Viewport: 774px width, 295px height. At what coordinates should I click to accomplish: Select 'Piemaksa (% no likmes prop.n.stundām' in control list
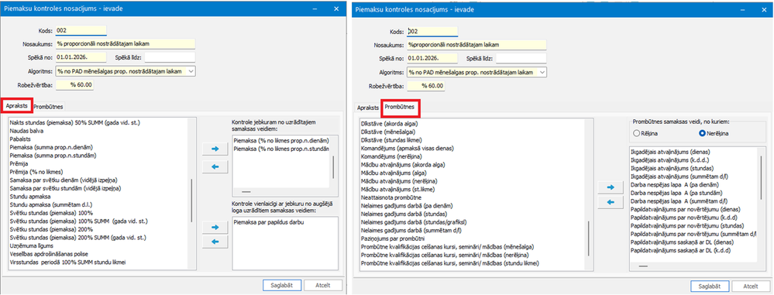pos(281,149)
